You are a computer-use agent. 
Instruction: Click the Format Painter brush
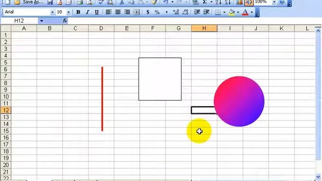pyautogui.click(x=154, y=2)
